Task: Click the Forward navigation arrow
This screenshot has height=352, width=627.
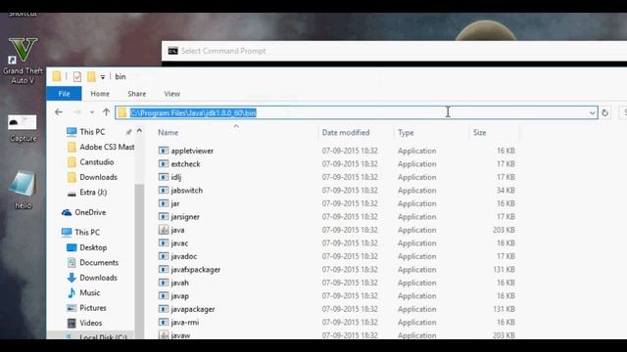Action: tap(77, 112)
